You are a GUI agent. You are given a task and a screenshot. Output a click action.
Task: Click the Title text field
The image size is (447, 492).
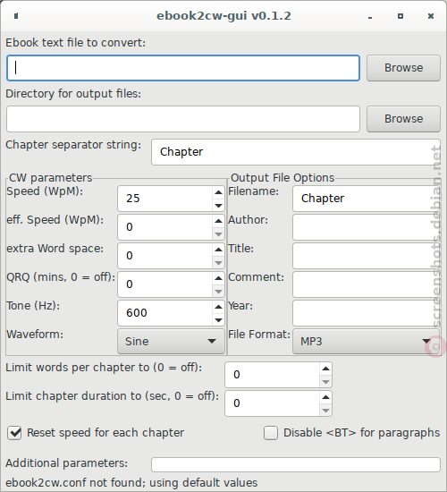(366, 256)
